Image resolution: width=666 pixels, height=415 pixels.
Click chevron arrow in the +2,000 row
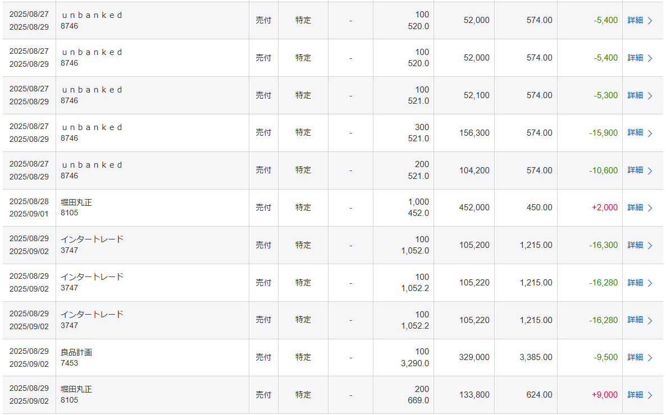pyautogui.click(x=650, y=208)
